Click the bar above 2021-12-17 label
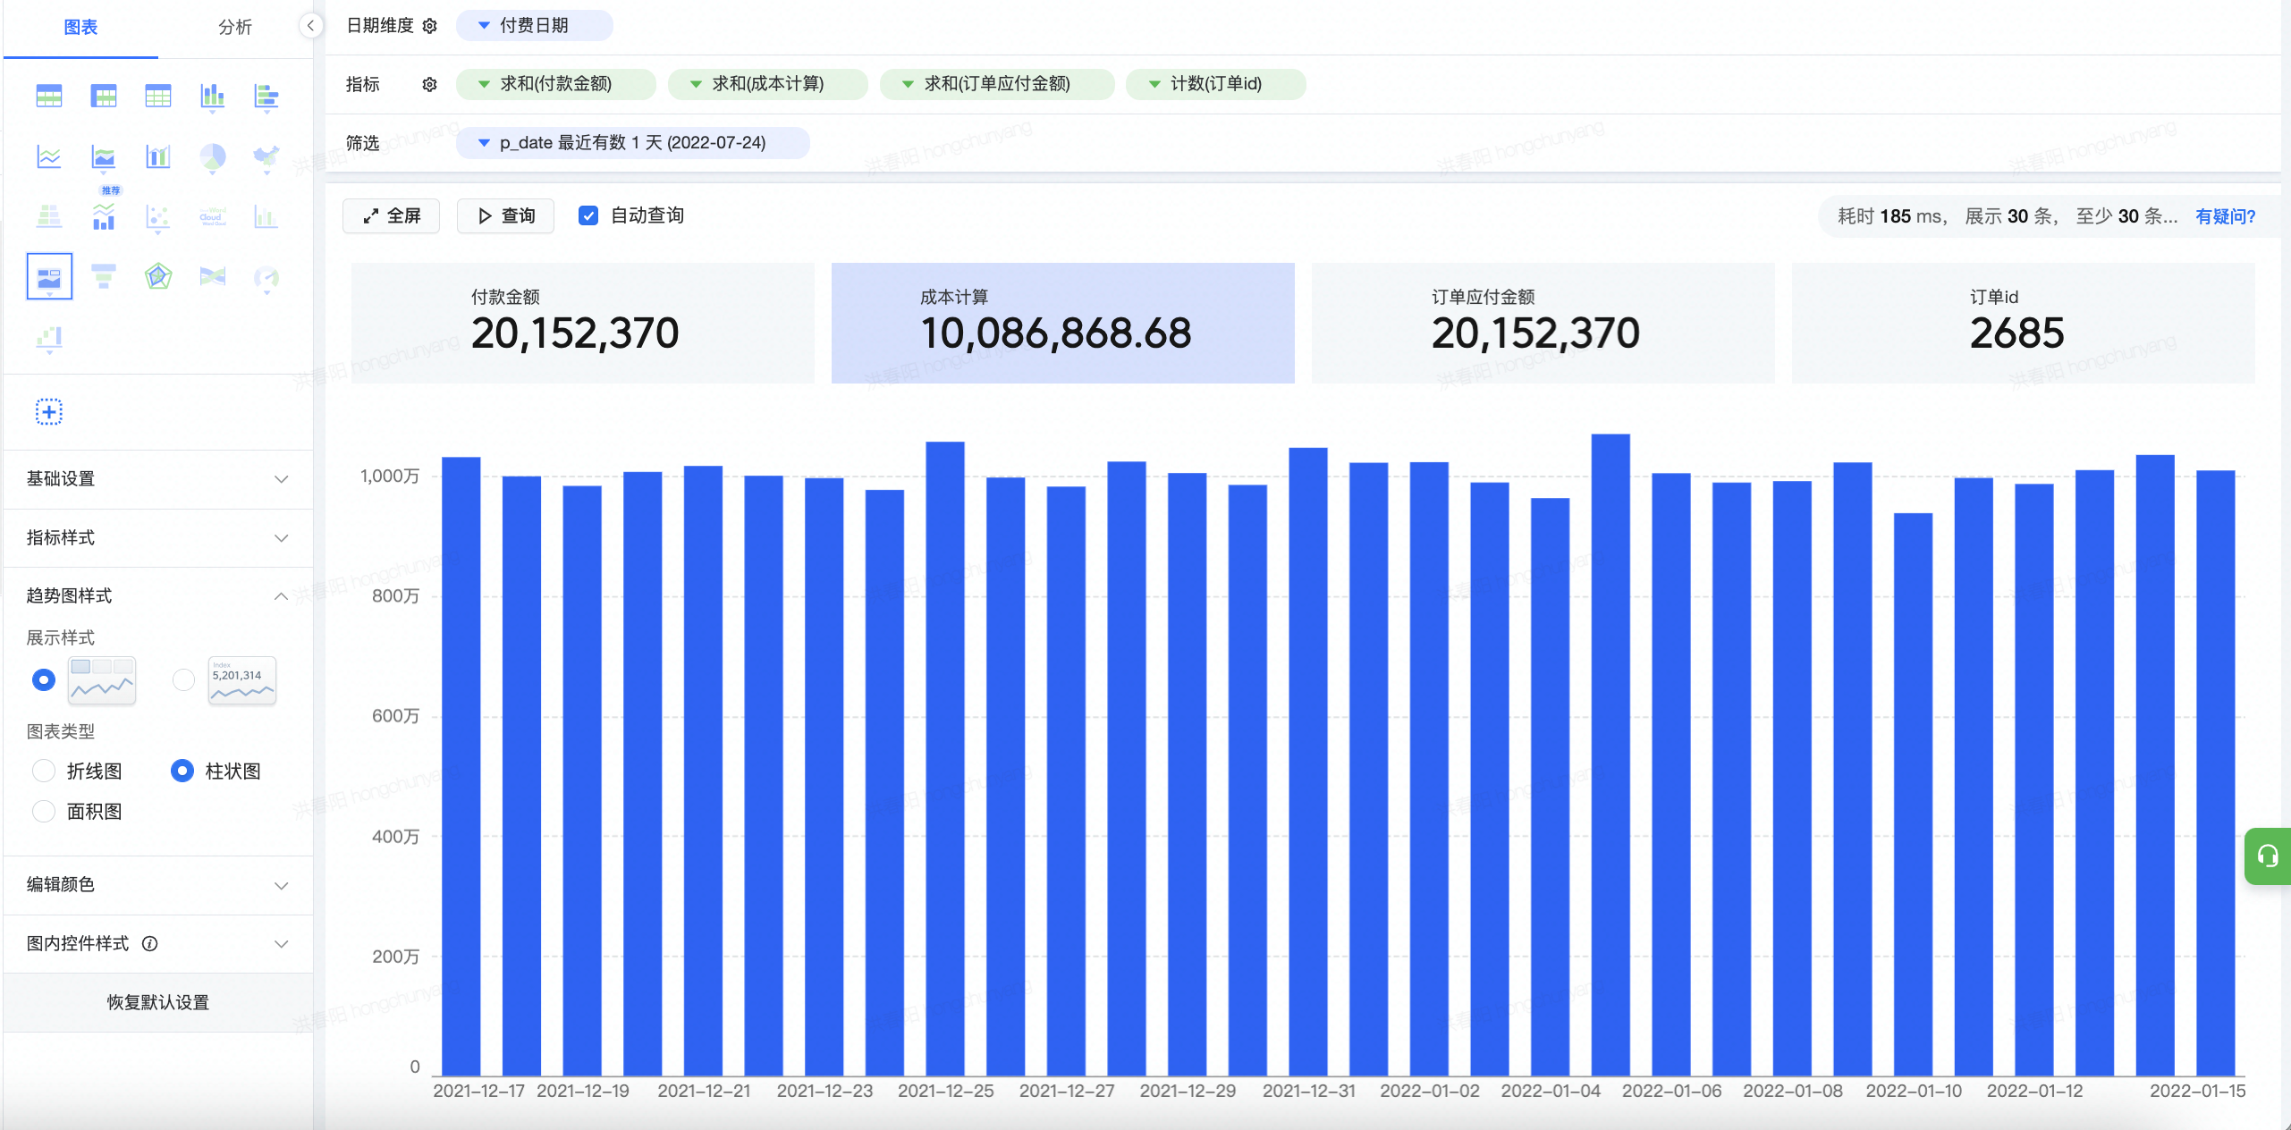Screen dimensions: 2291x1130 point(461,766)
